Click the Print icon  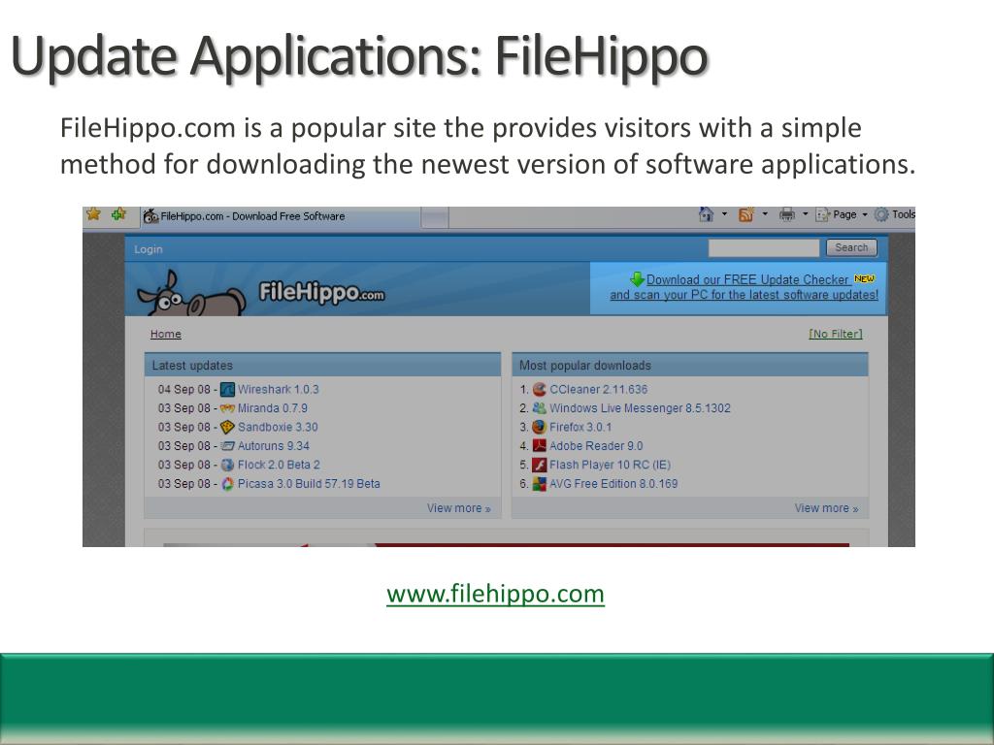click(786, 214)
